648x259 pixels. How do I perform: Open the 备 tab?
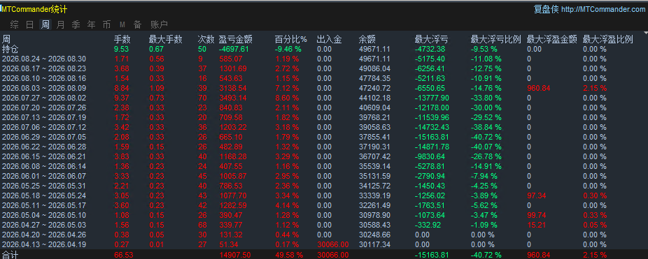click(x=138, y=24)
